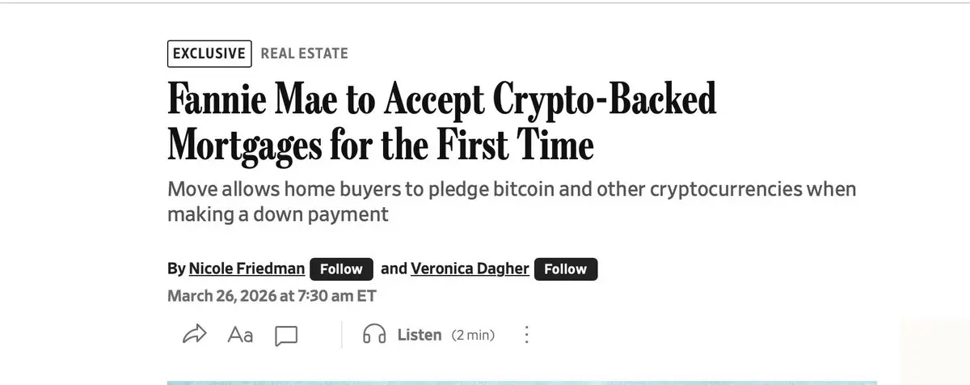The image size is (970, 385).
Task: Click the subheadline about pledging bitcoin
Action: (x=512, y=202)
